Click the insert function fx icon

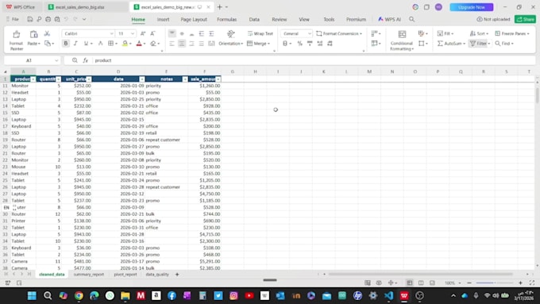(x=85, y=60)
